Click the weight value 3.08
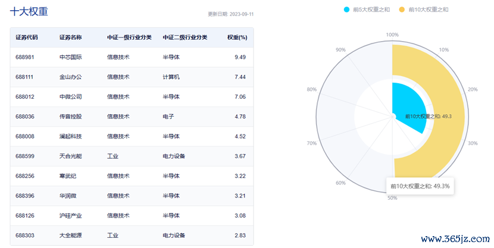This screenshot has width=494, height=248. click(240, 216)
